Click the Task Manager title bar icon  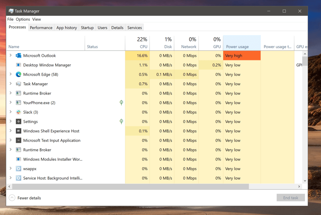(x=11, y=11)
